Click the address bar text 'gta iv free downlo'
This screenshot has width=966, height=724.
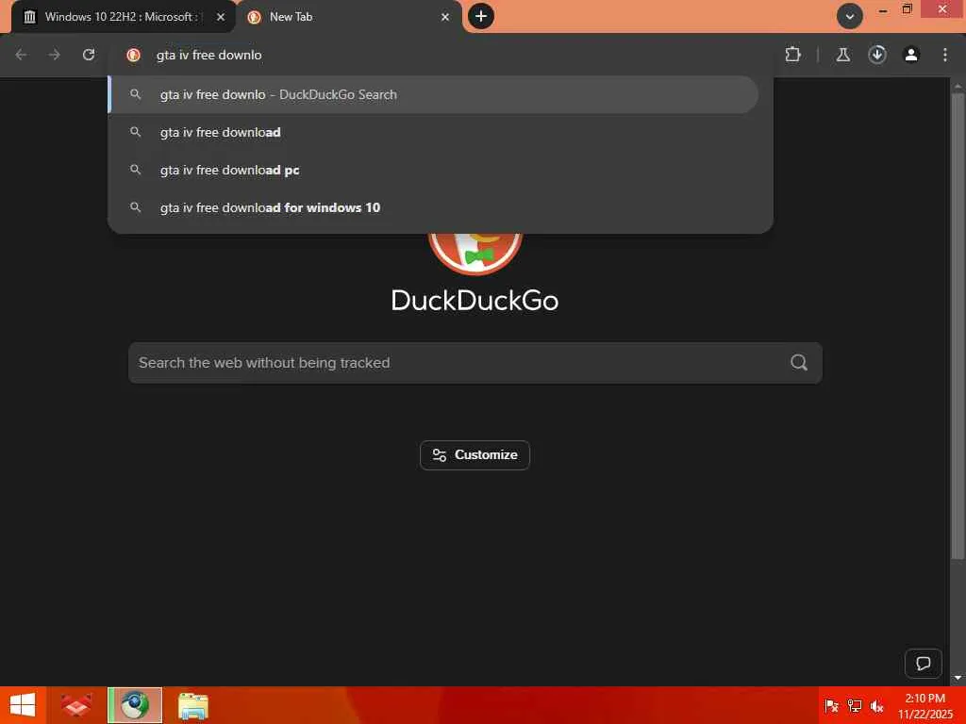pos(208,56)
